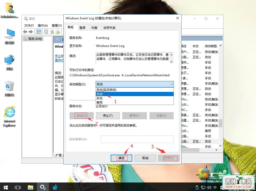Open Task View on the taskbar
The width and height of the screenshot is (256, 191).
(18, 187)
